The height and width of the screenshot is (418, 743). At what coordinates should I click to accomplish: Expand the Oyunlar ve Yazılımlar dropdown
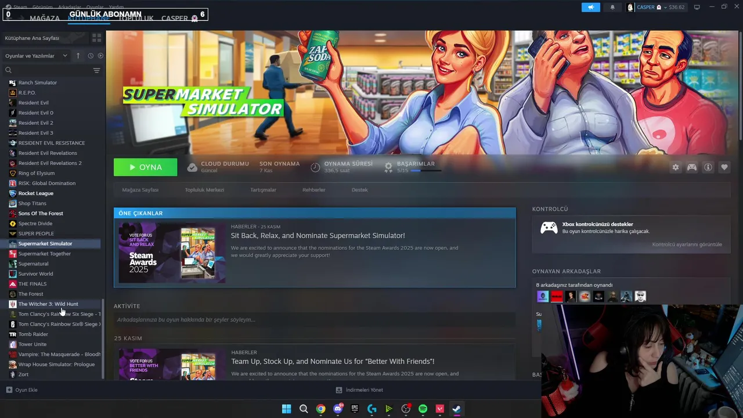click(36, 56)
